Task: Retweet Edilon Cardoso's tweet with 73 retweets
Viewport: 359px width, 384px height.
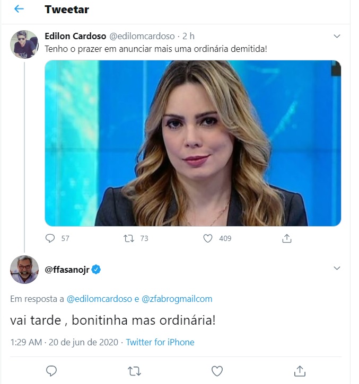Action: 128,238
